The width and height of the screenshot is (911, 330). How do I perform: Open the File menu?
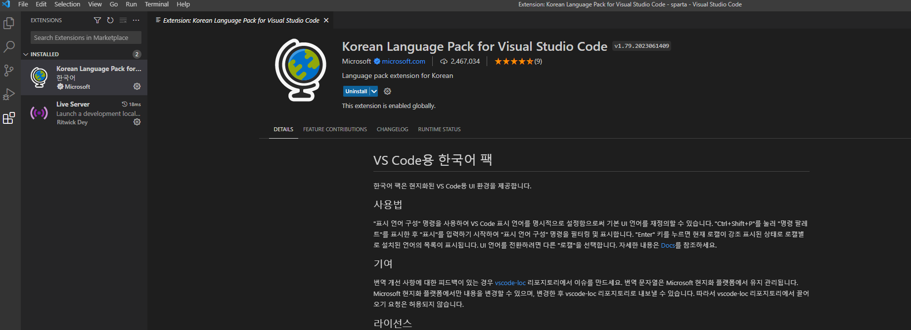tap(23, 4)
